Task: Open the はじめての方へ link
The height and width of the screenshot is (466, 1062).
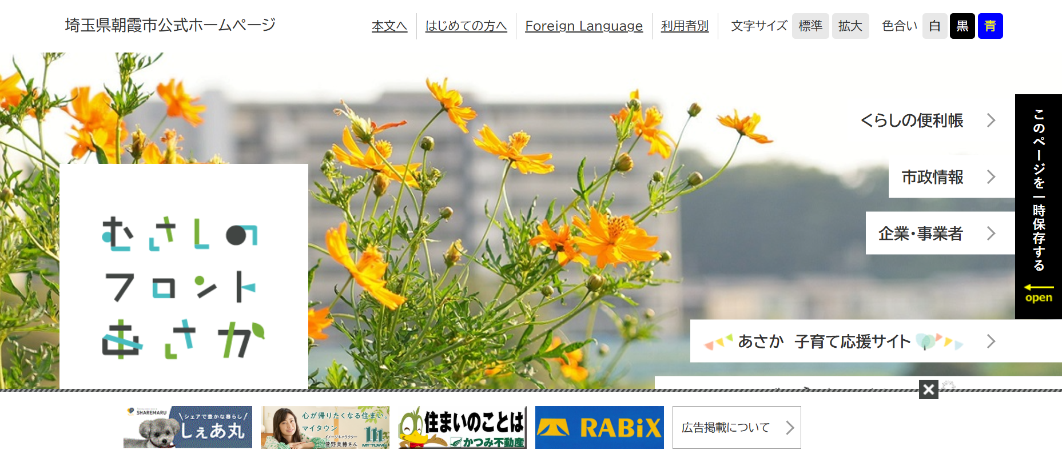Action: pyautogui.click(x=466, y=26)
